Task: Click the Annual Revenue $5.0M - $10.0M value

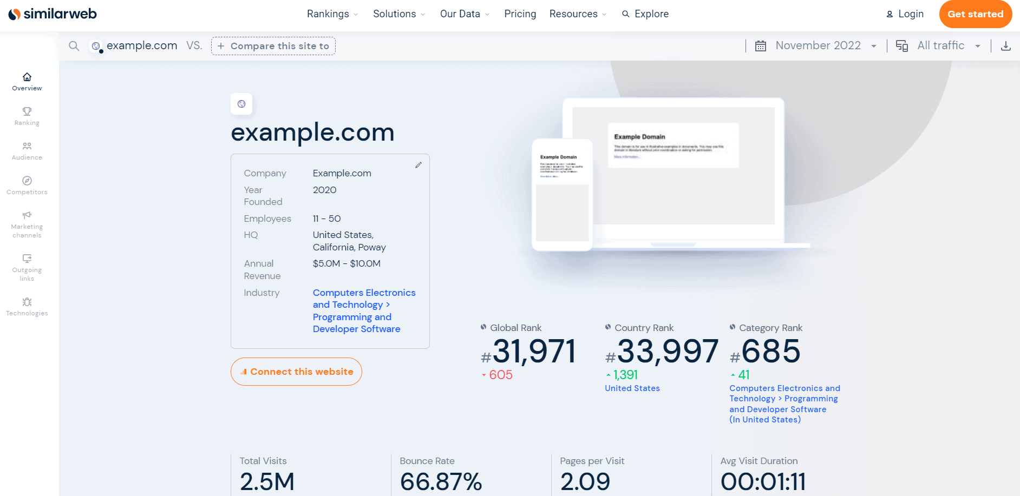Action: [x=346, y=263]
